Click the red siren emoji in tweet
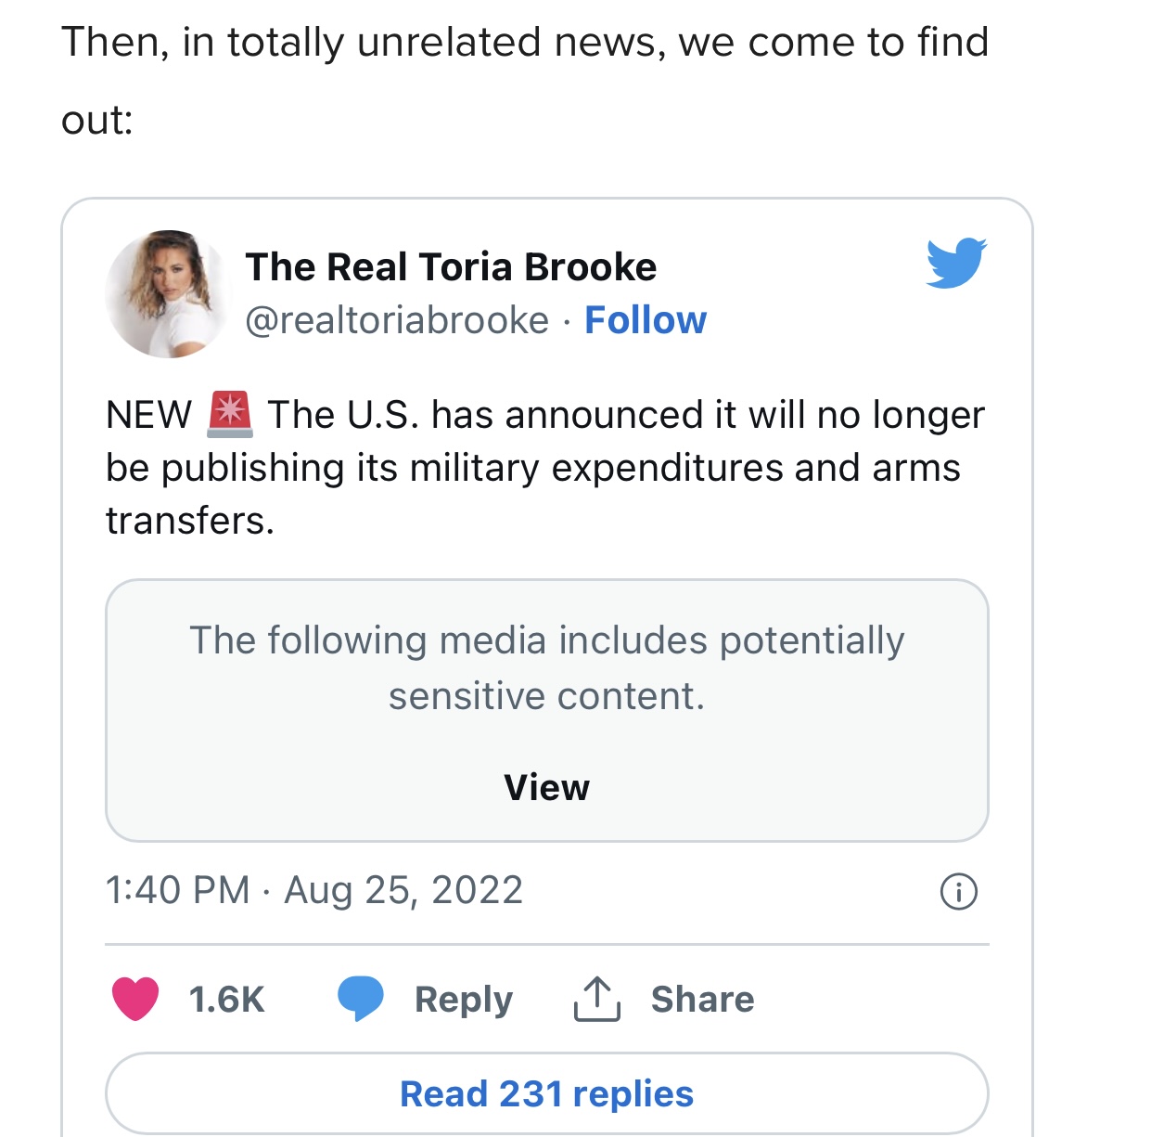Screen dimensions: 1151x1137 (x=230, y=415)
